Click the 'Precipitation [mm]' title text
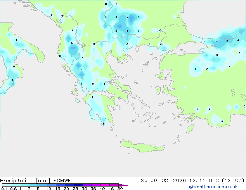Image resolution: width=246 pixels, height=190 pixels. pos(25,181)
